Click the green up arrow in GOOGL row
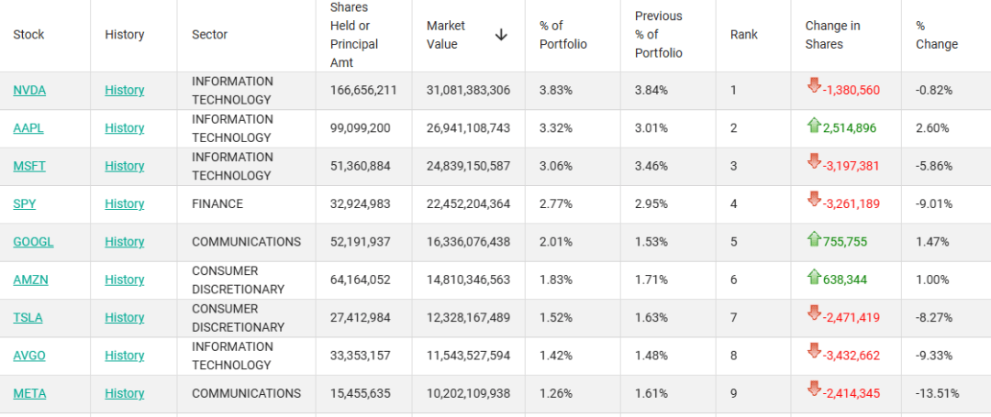 pyautogui.click(x=813, y=239)
